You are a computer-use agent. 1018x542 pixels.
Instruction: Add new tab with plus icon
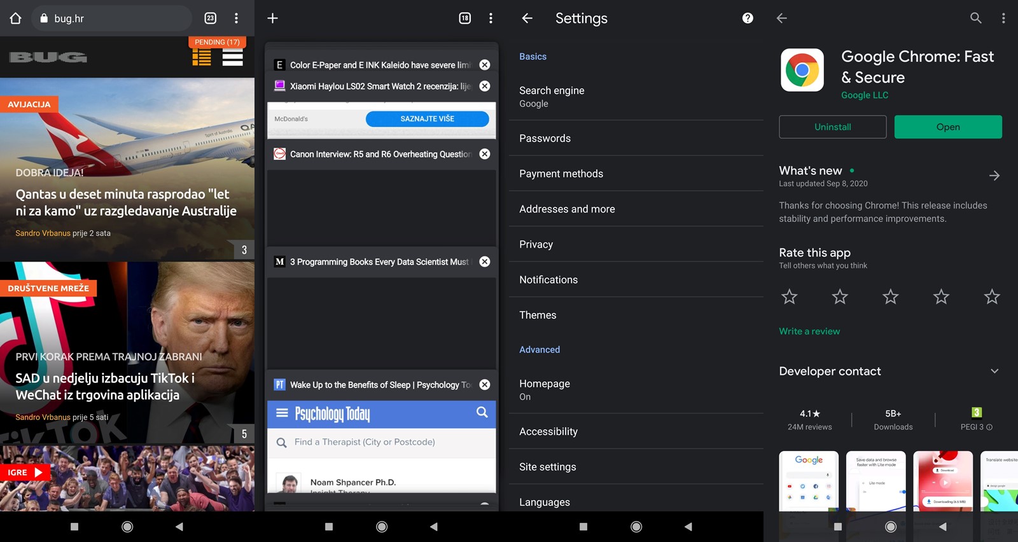[272, 18]
